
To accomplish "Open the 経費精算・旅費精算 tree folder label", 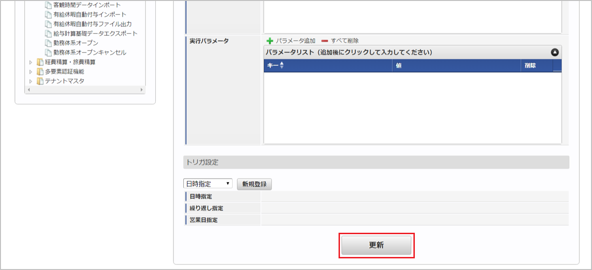I will (x=70, y=62).
